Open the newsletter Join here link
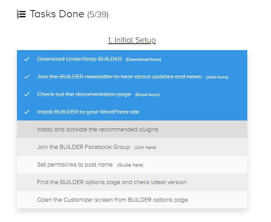 point(217,77)
